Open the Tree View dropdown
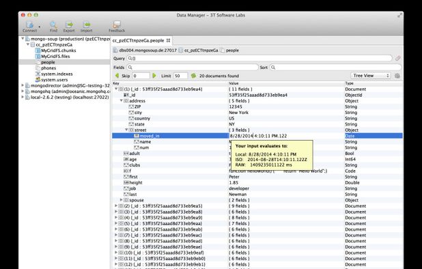This screenshot has width=422, height=269. (x=370, y=76)
